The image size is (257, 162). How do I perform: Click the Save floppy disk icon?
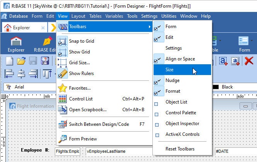point(33,61)
